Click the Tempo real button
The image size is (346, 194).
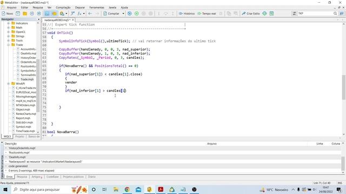[207, 13]
